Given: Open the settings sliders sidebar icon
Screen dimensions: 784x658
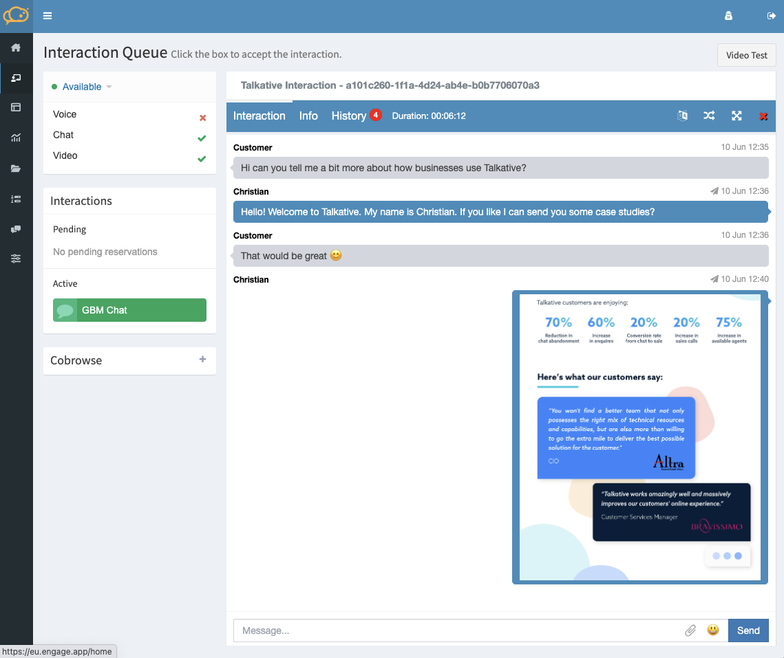Looking at the screenshot, I should (16, 259).
